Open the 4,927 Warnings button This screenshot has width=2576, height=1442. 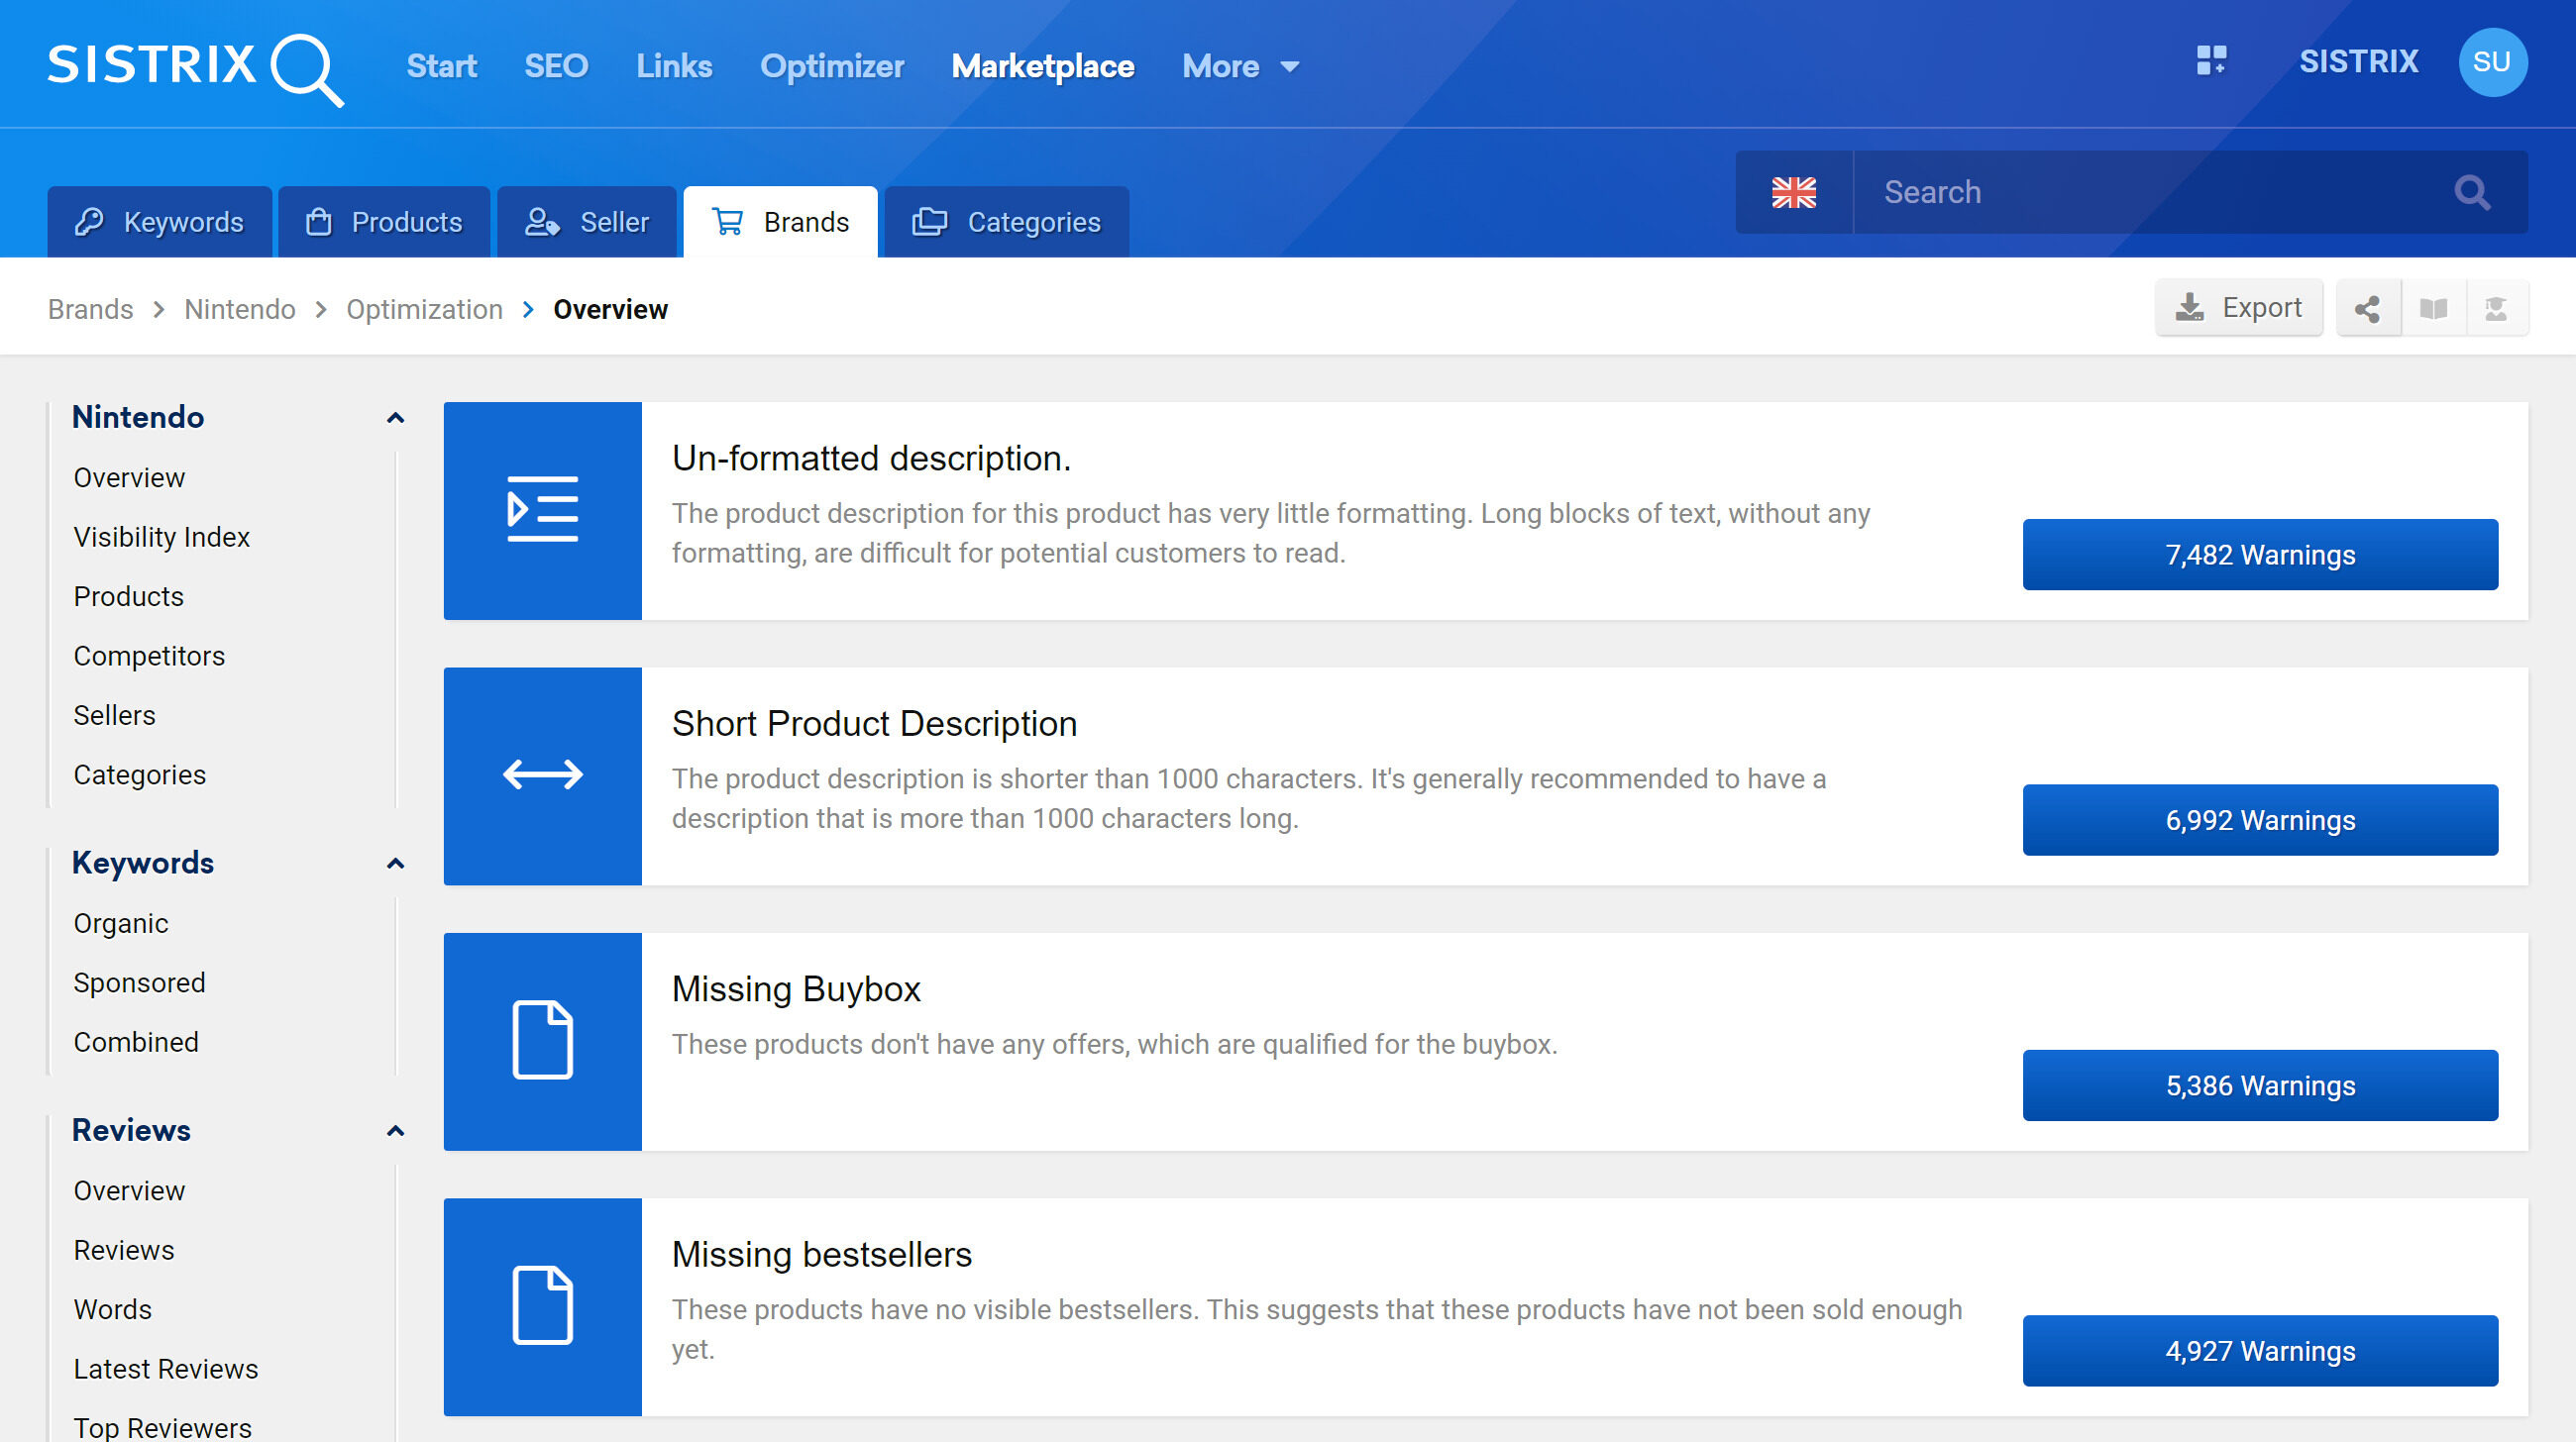2260,1351
